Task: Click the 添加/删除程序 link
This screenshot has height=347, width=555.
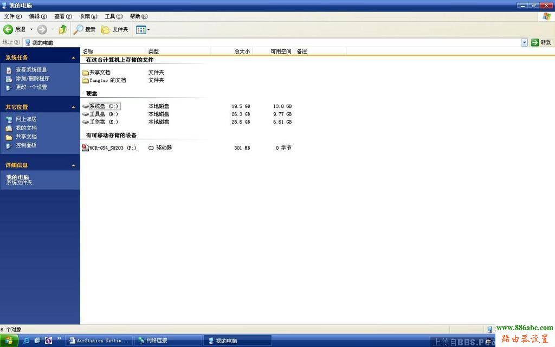Action: coord(32,79)
